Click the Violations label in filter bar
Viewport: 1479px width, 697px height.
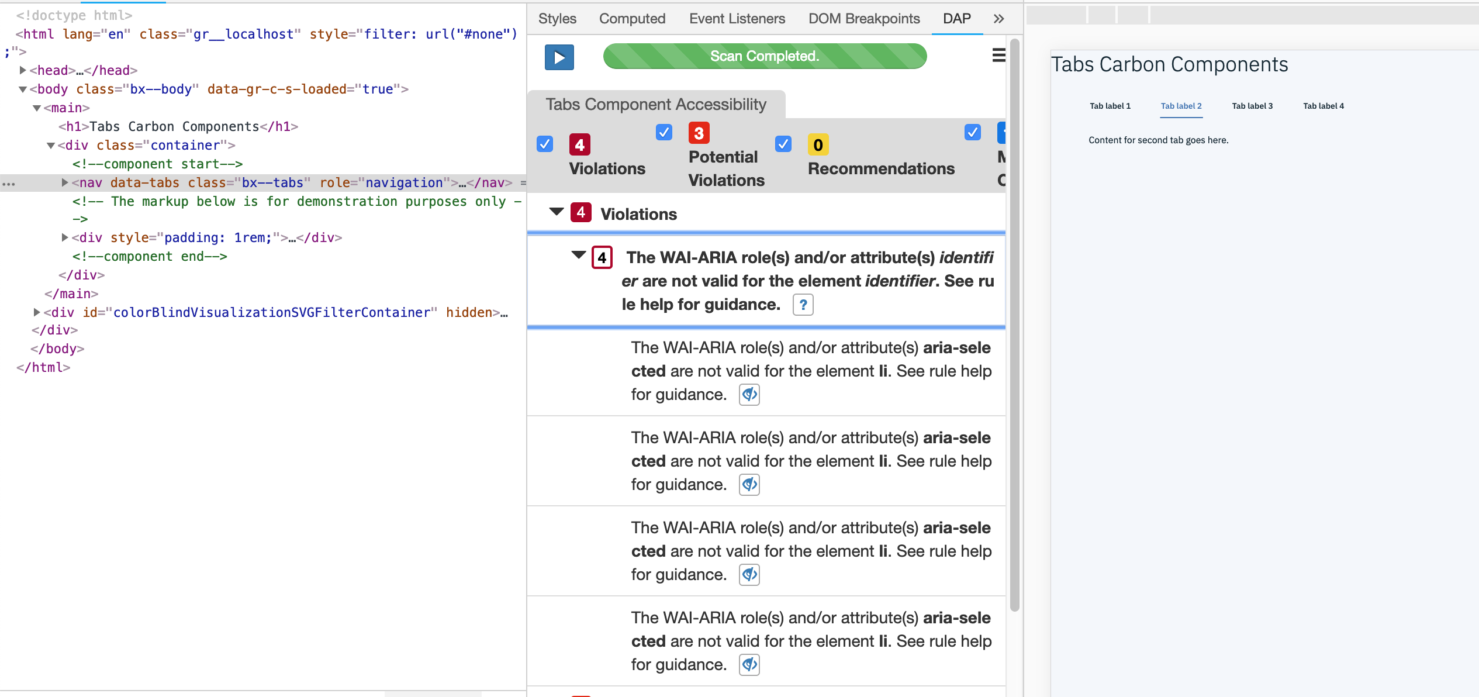(607, 168)
